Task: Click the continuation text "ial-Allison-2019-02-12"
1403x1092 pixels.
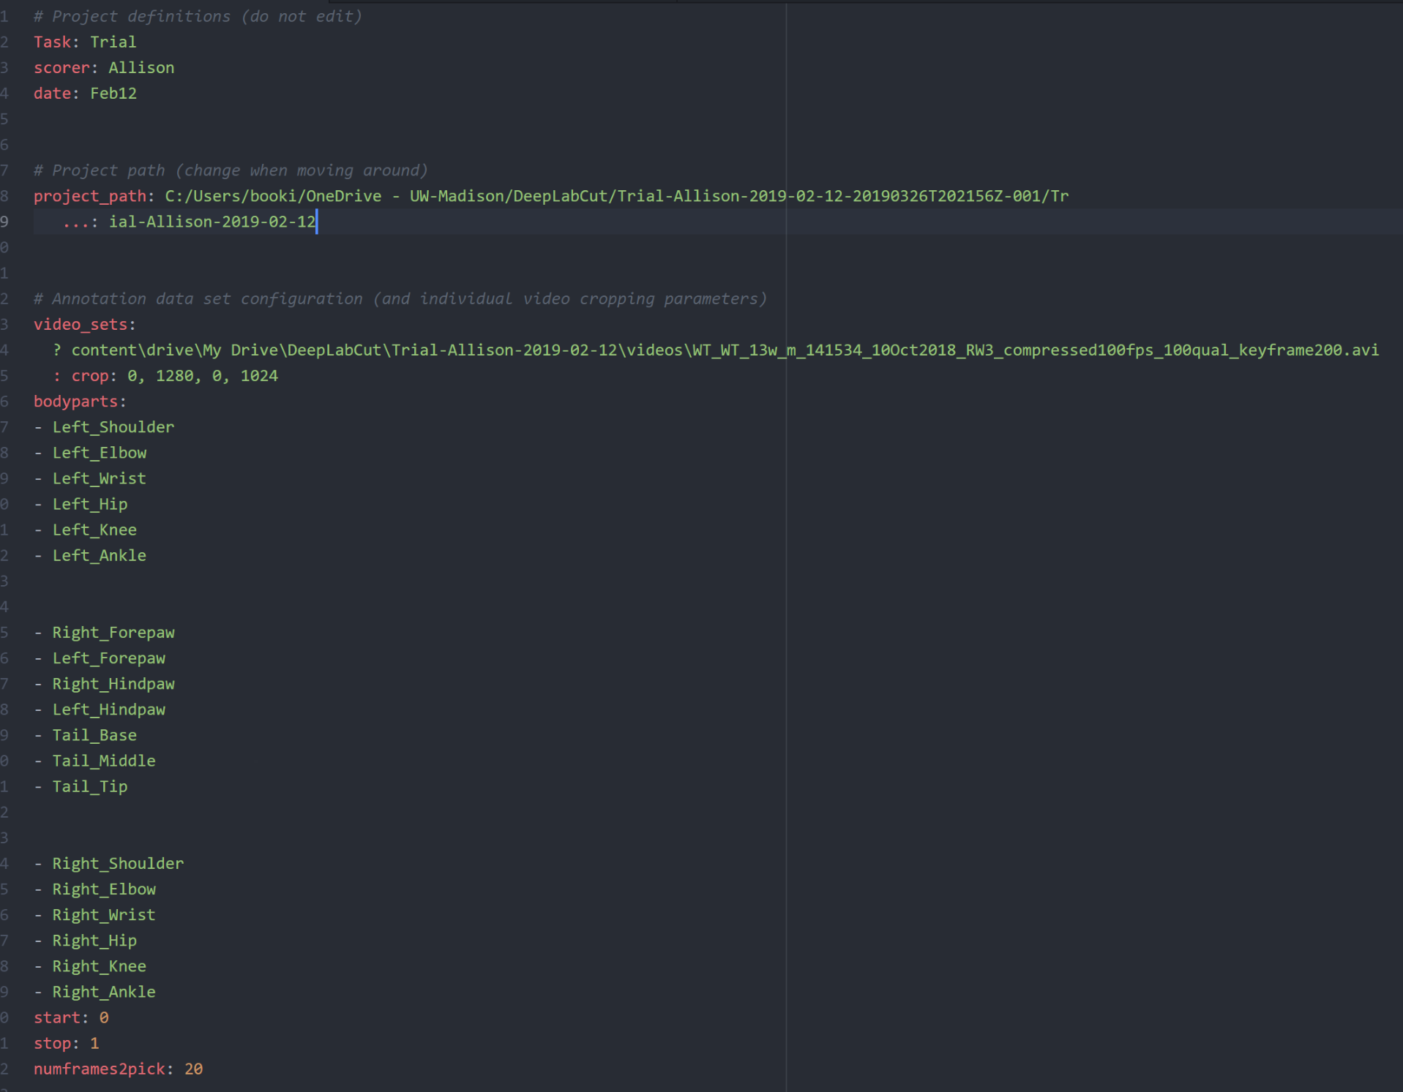Action: 212,221
